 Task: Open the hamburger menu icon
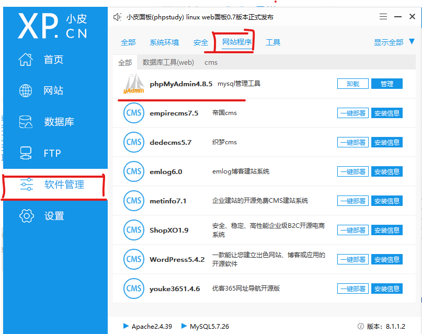point(383,17)
